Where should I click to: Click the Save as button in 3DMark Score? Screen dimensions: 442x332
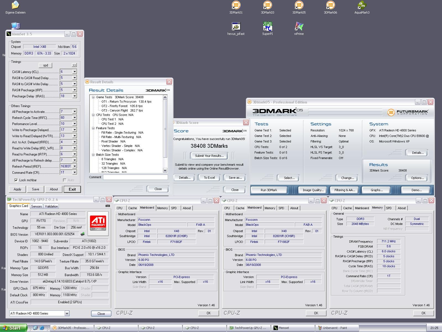click(x=235, y=178)
